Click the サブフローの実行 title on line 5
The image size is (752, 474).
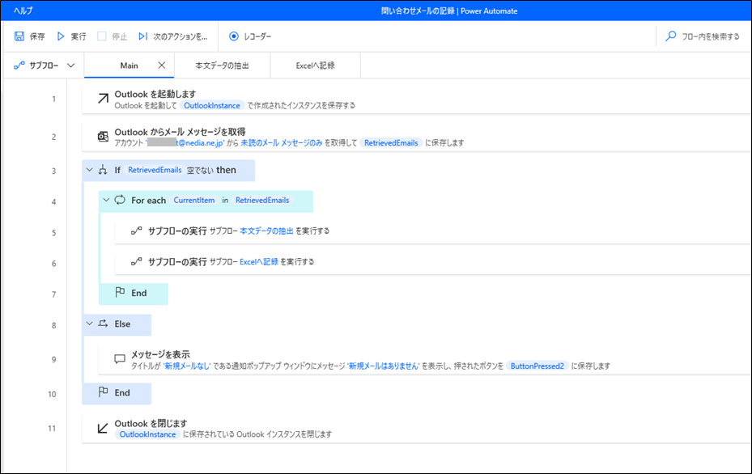[177, 231]
